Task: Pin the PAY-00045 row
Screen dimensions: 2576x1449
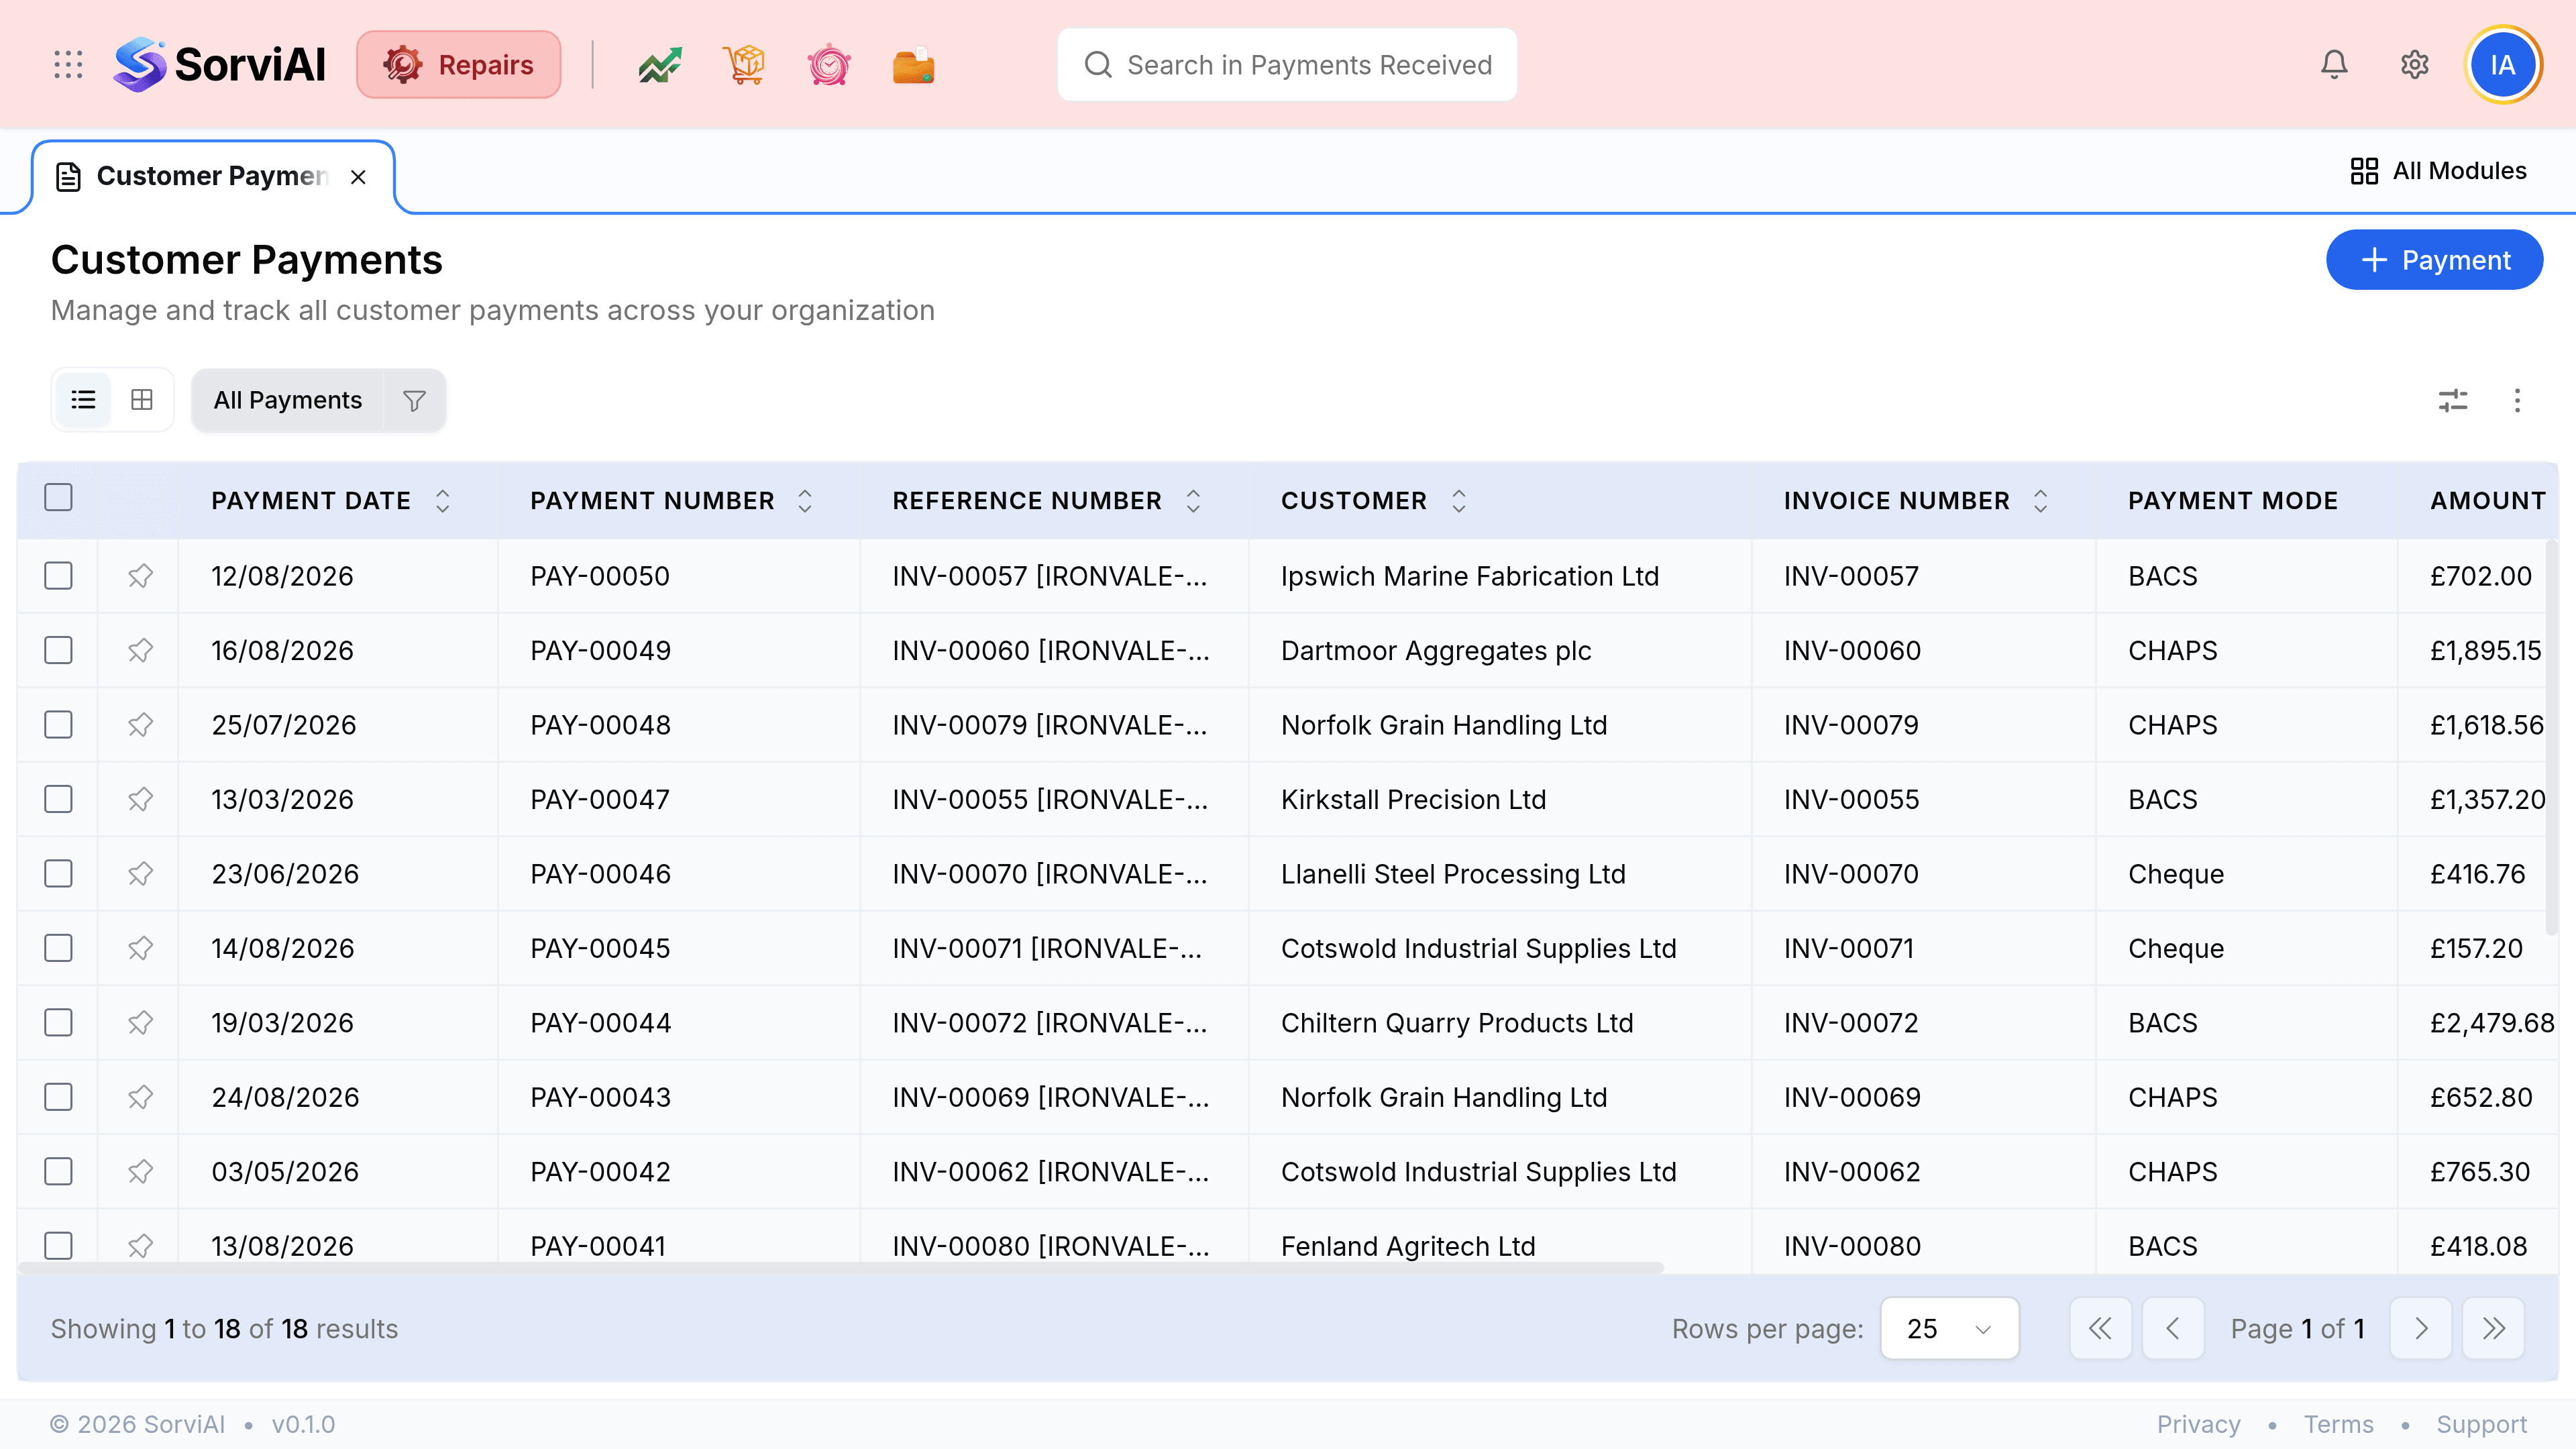Action: pyautogui.click(x=140, y=948)
